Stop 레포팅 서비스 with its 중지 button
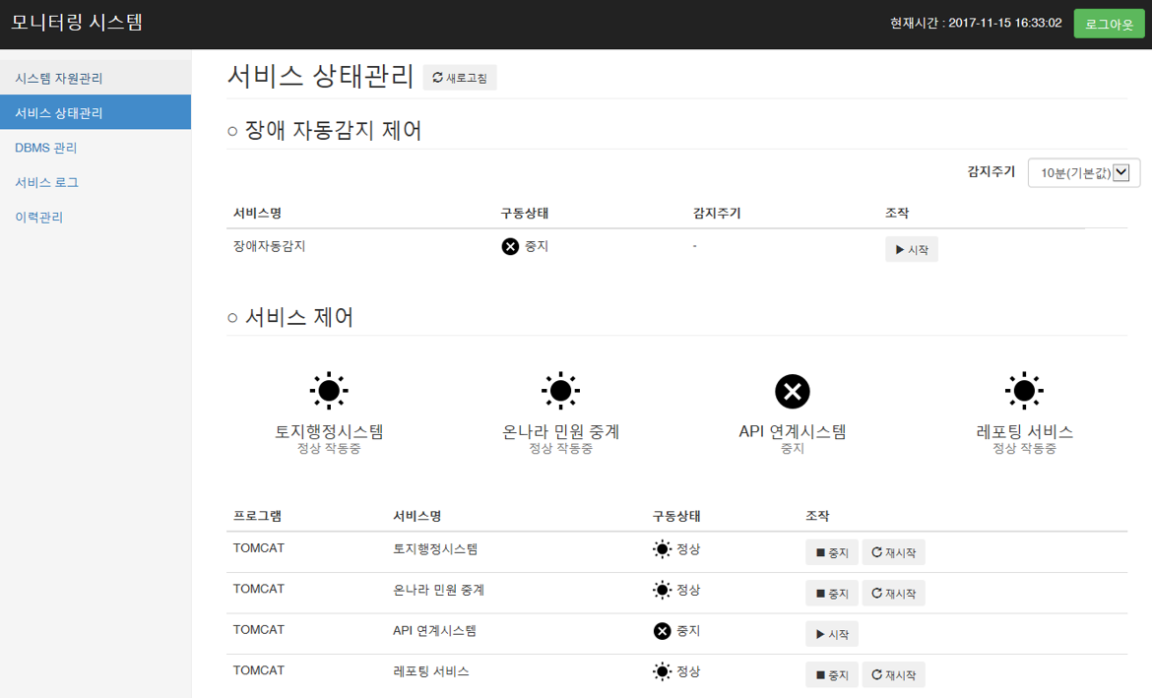1152x698 pixels. coord(832,675)
